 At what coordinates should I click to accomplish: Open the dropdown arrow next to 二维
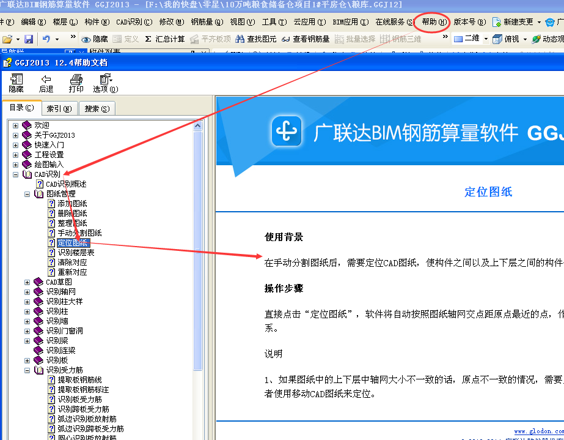(486, 39)
